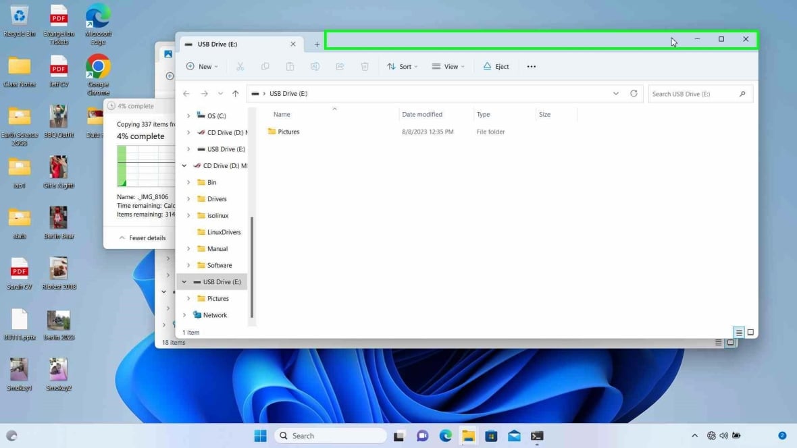The height and width of the screenshot is (448, 797).
Task: Show hidden tray icons chevron
Action: [x=694, y=436]
